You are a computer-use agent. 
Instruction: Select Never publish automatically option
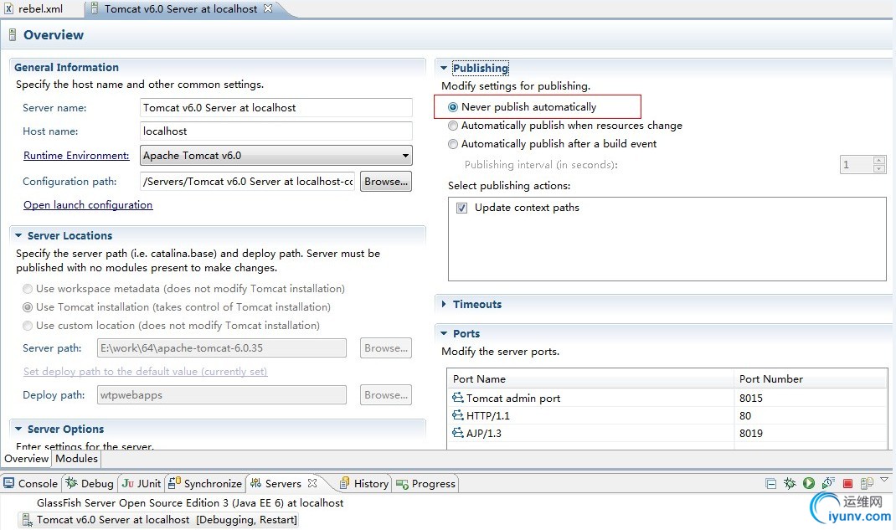point(453,107)
